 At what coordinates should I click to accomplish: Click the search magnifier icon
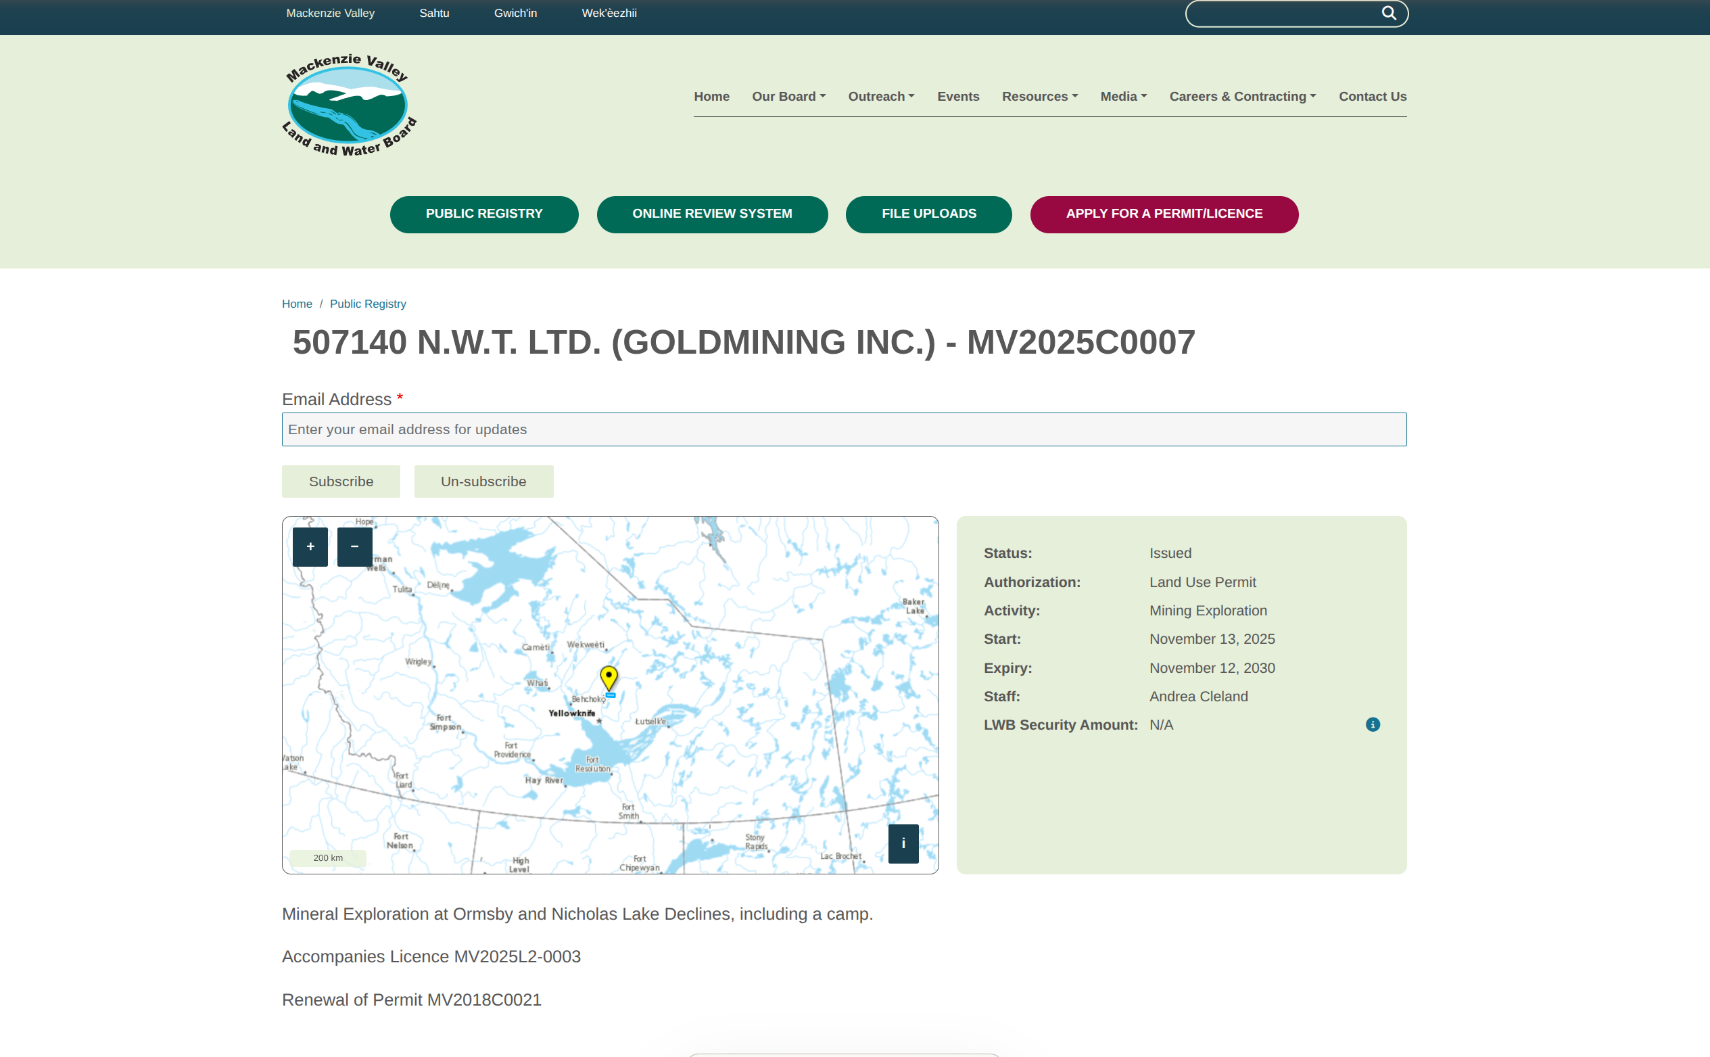[x=1389, y=14]
